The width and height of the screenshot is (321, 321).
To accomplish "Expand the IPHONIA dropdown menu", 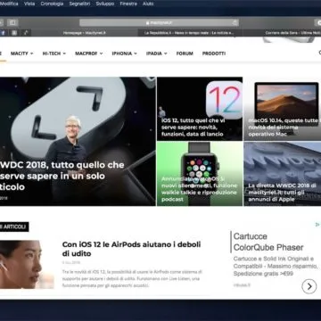I will point(124,53).
